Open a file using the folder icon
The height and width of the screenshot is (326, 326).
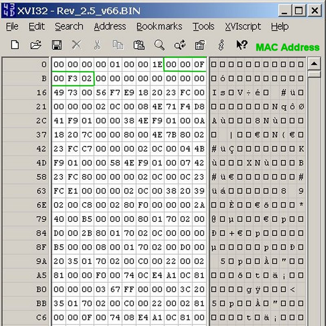coord(36,45)
